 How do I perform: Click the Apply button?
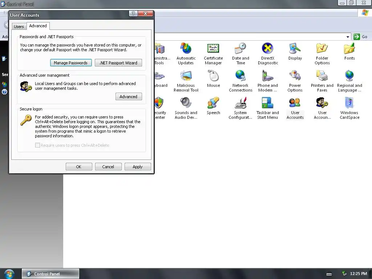point(138,166)
